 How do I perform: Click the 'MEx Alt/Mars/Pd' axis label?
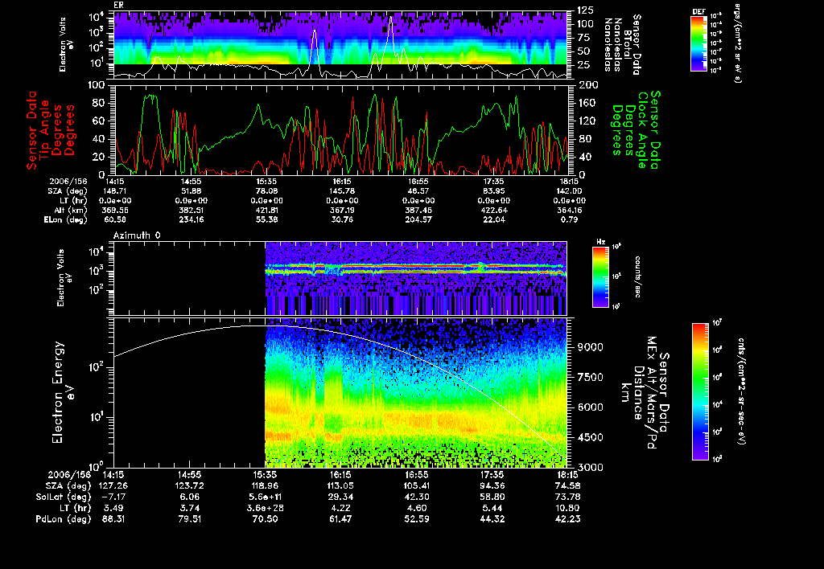pos(652,393)
